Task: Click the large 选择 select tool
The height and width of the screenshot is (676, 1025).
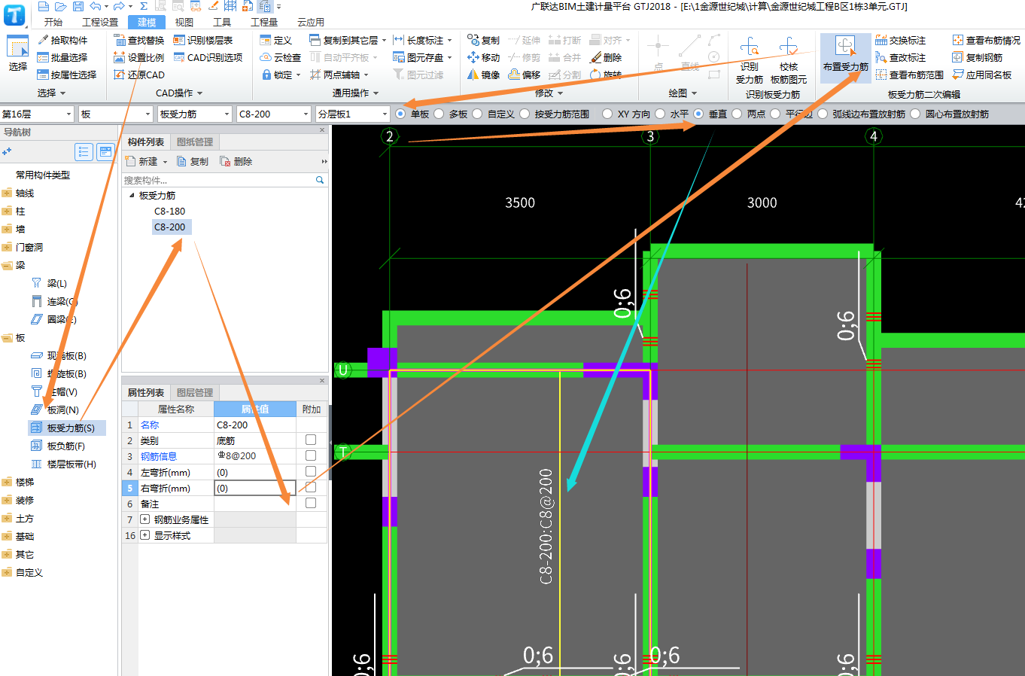Action: tap(17, 53)
